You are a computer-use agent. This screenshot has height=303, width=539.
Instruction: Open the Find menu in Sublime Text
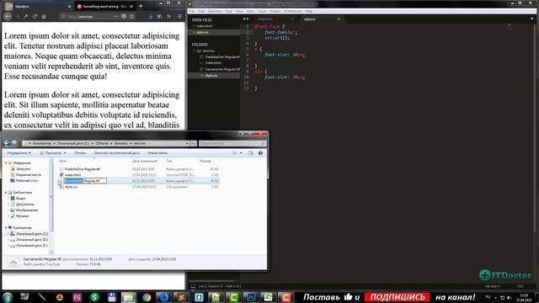(228, 11)
